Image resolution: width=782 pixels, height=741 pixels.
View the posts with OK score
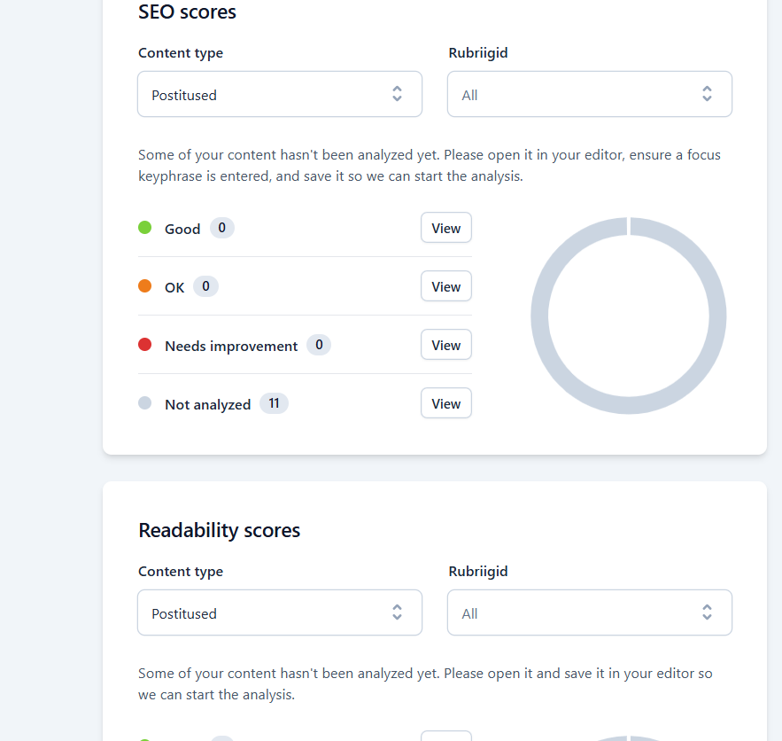tap(445, 286)
